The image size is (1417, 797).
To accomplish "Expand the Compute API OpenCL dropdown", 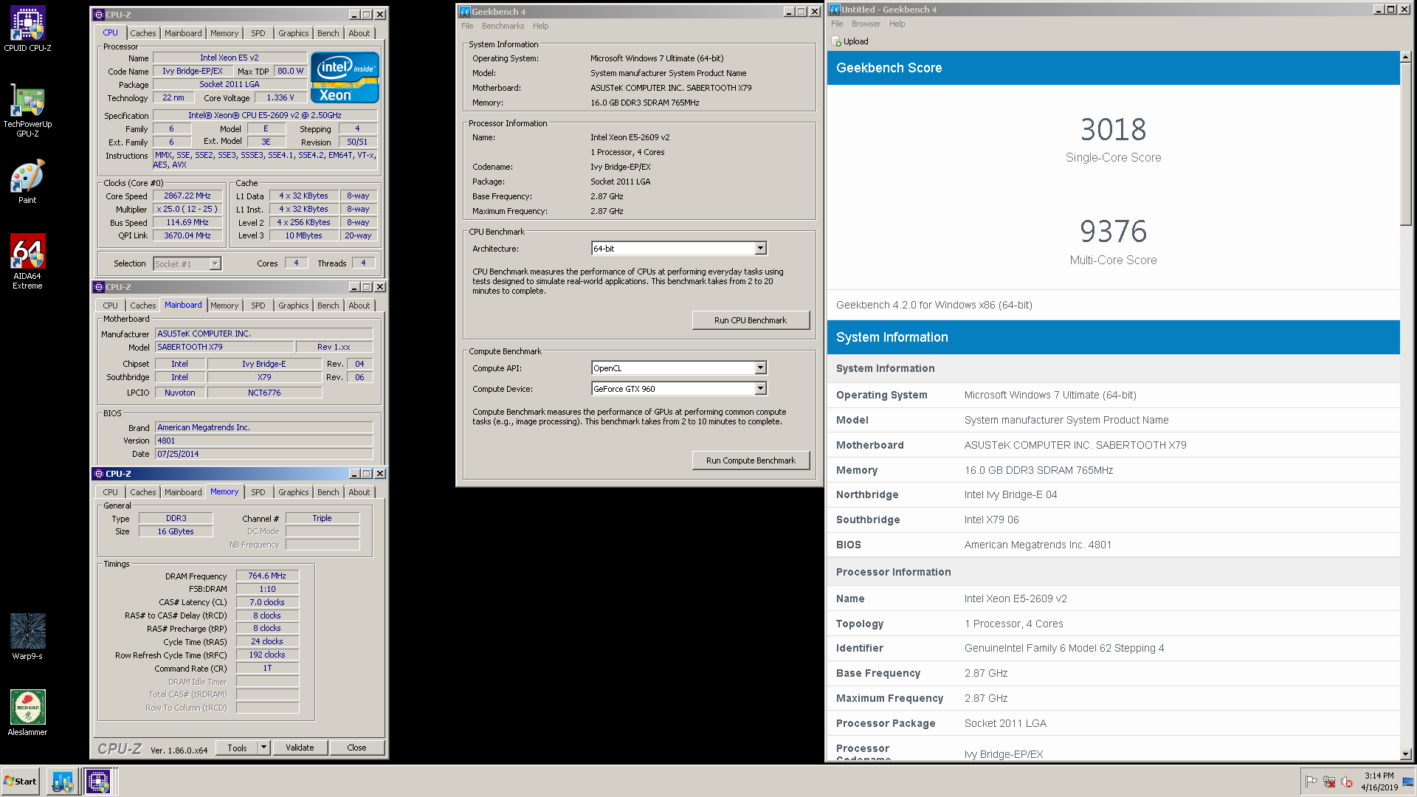I will click(x=760, y=368).
